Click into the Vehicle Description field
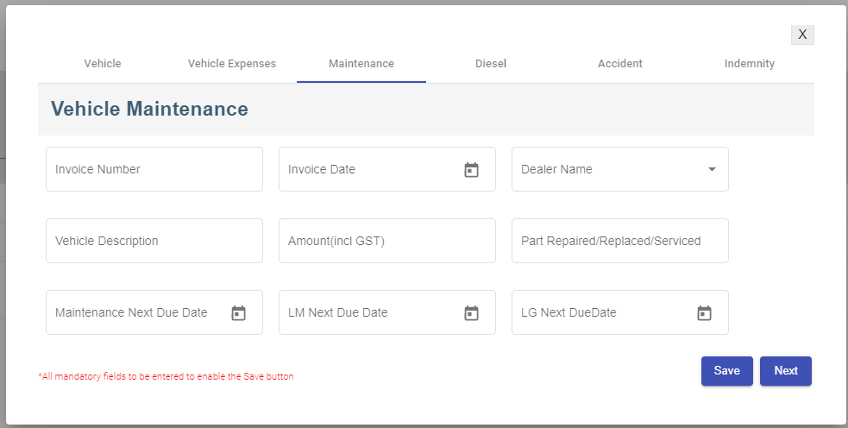The image size is (848, 428). [x=154, y=241]
